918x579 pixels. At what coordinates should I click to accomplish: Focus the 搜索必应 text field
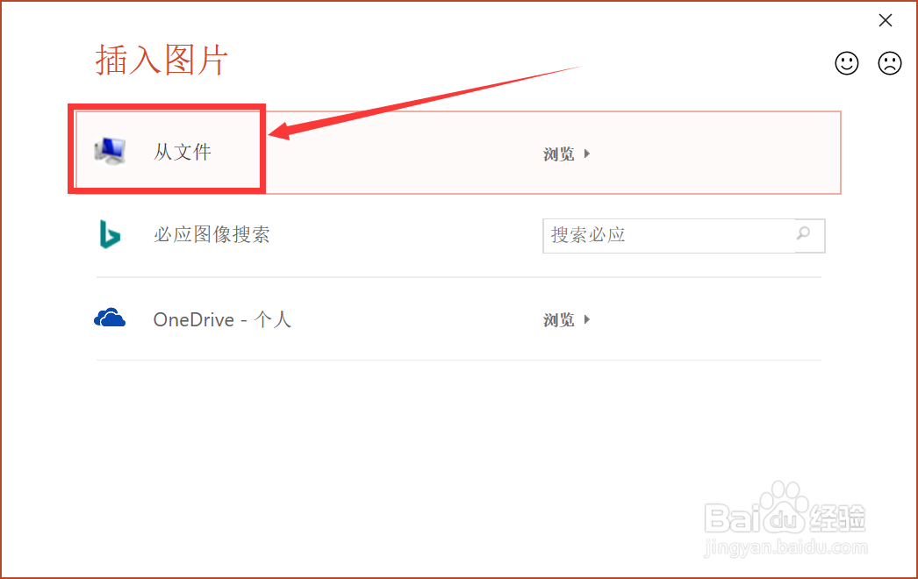tap(669, 235)
